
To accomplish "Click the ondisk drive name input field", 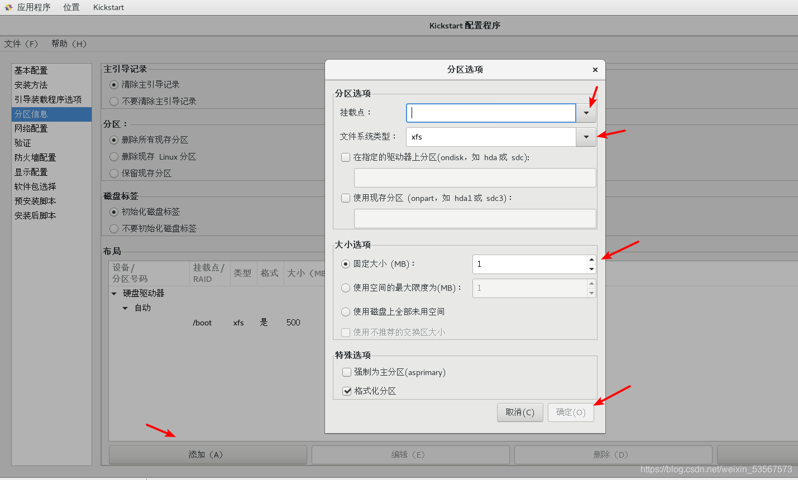I will 475,177.
